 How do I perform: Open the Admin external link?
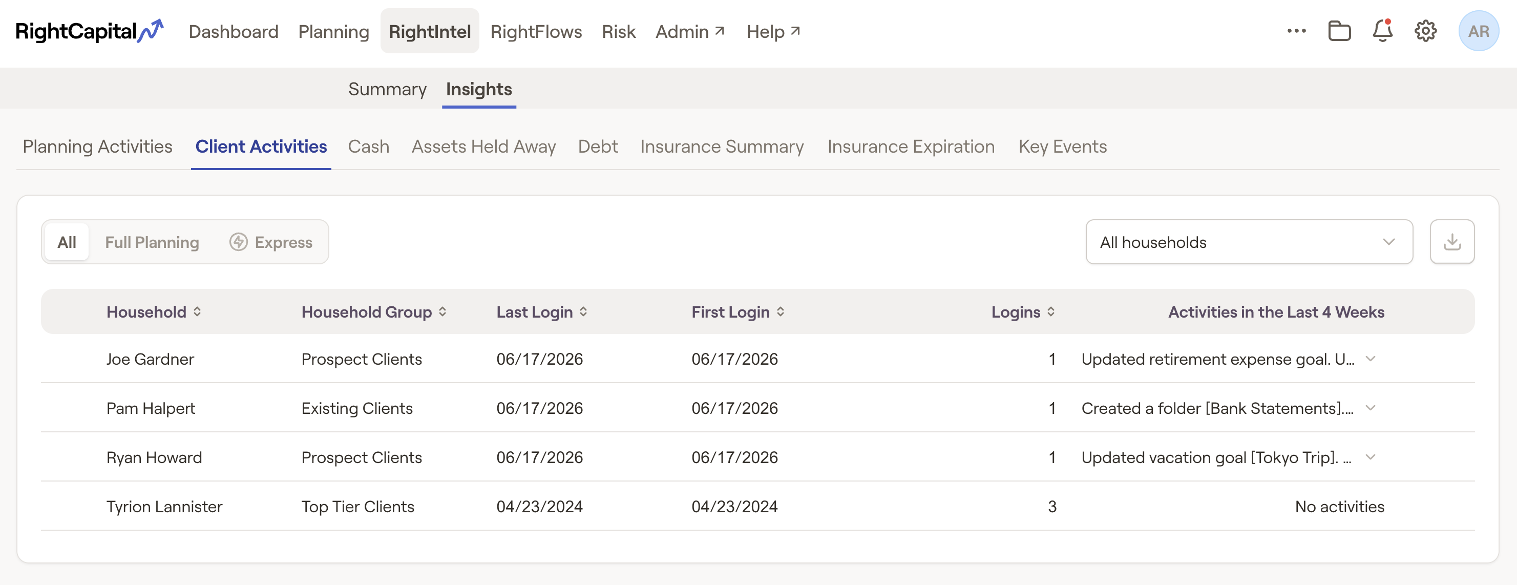point(689,31)
